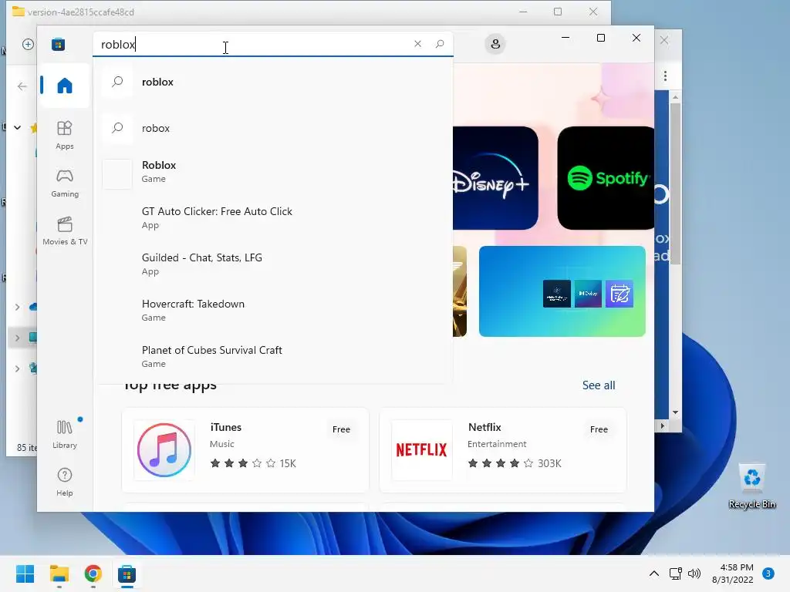Image resolution: width=790 pixels, height=592 pixels.
Task: Click the Microsoft Store logo icon
Action: coord(58,44)
